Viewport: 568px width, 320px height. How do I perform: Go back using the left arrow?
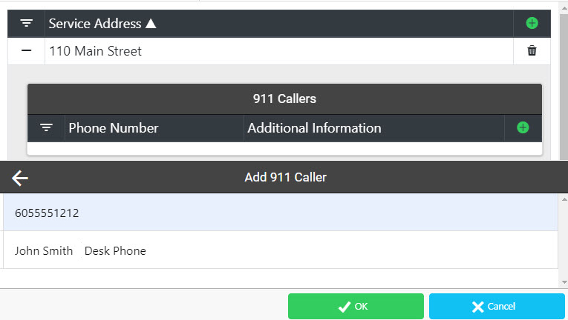20,178
